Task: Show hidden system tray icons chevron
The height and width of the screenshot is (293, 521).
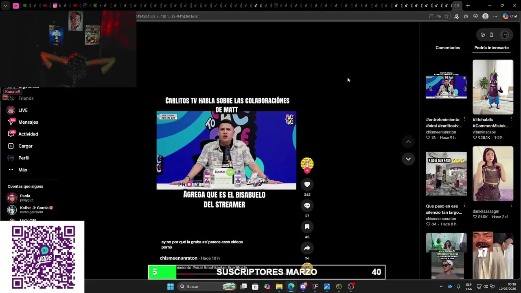Action: coord(441,286)
